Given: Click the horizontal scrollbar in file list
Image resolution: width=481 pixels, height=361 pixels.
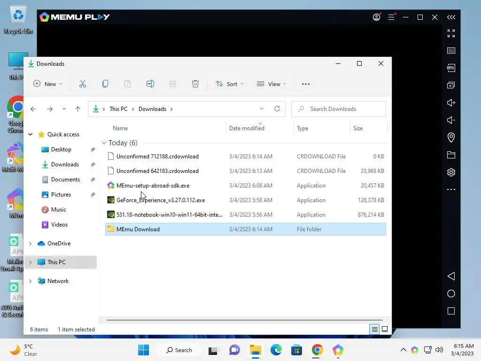Looking at the screenshot, I should click(244, 320).
